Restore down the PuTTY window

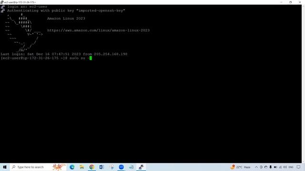pyautogui.click(x=290, y=2)
